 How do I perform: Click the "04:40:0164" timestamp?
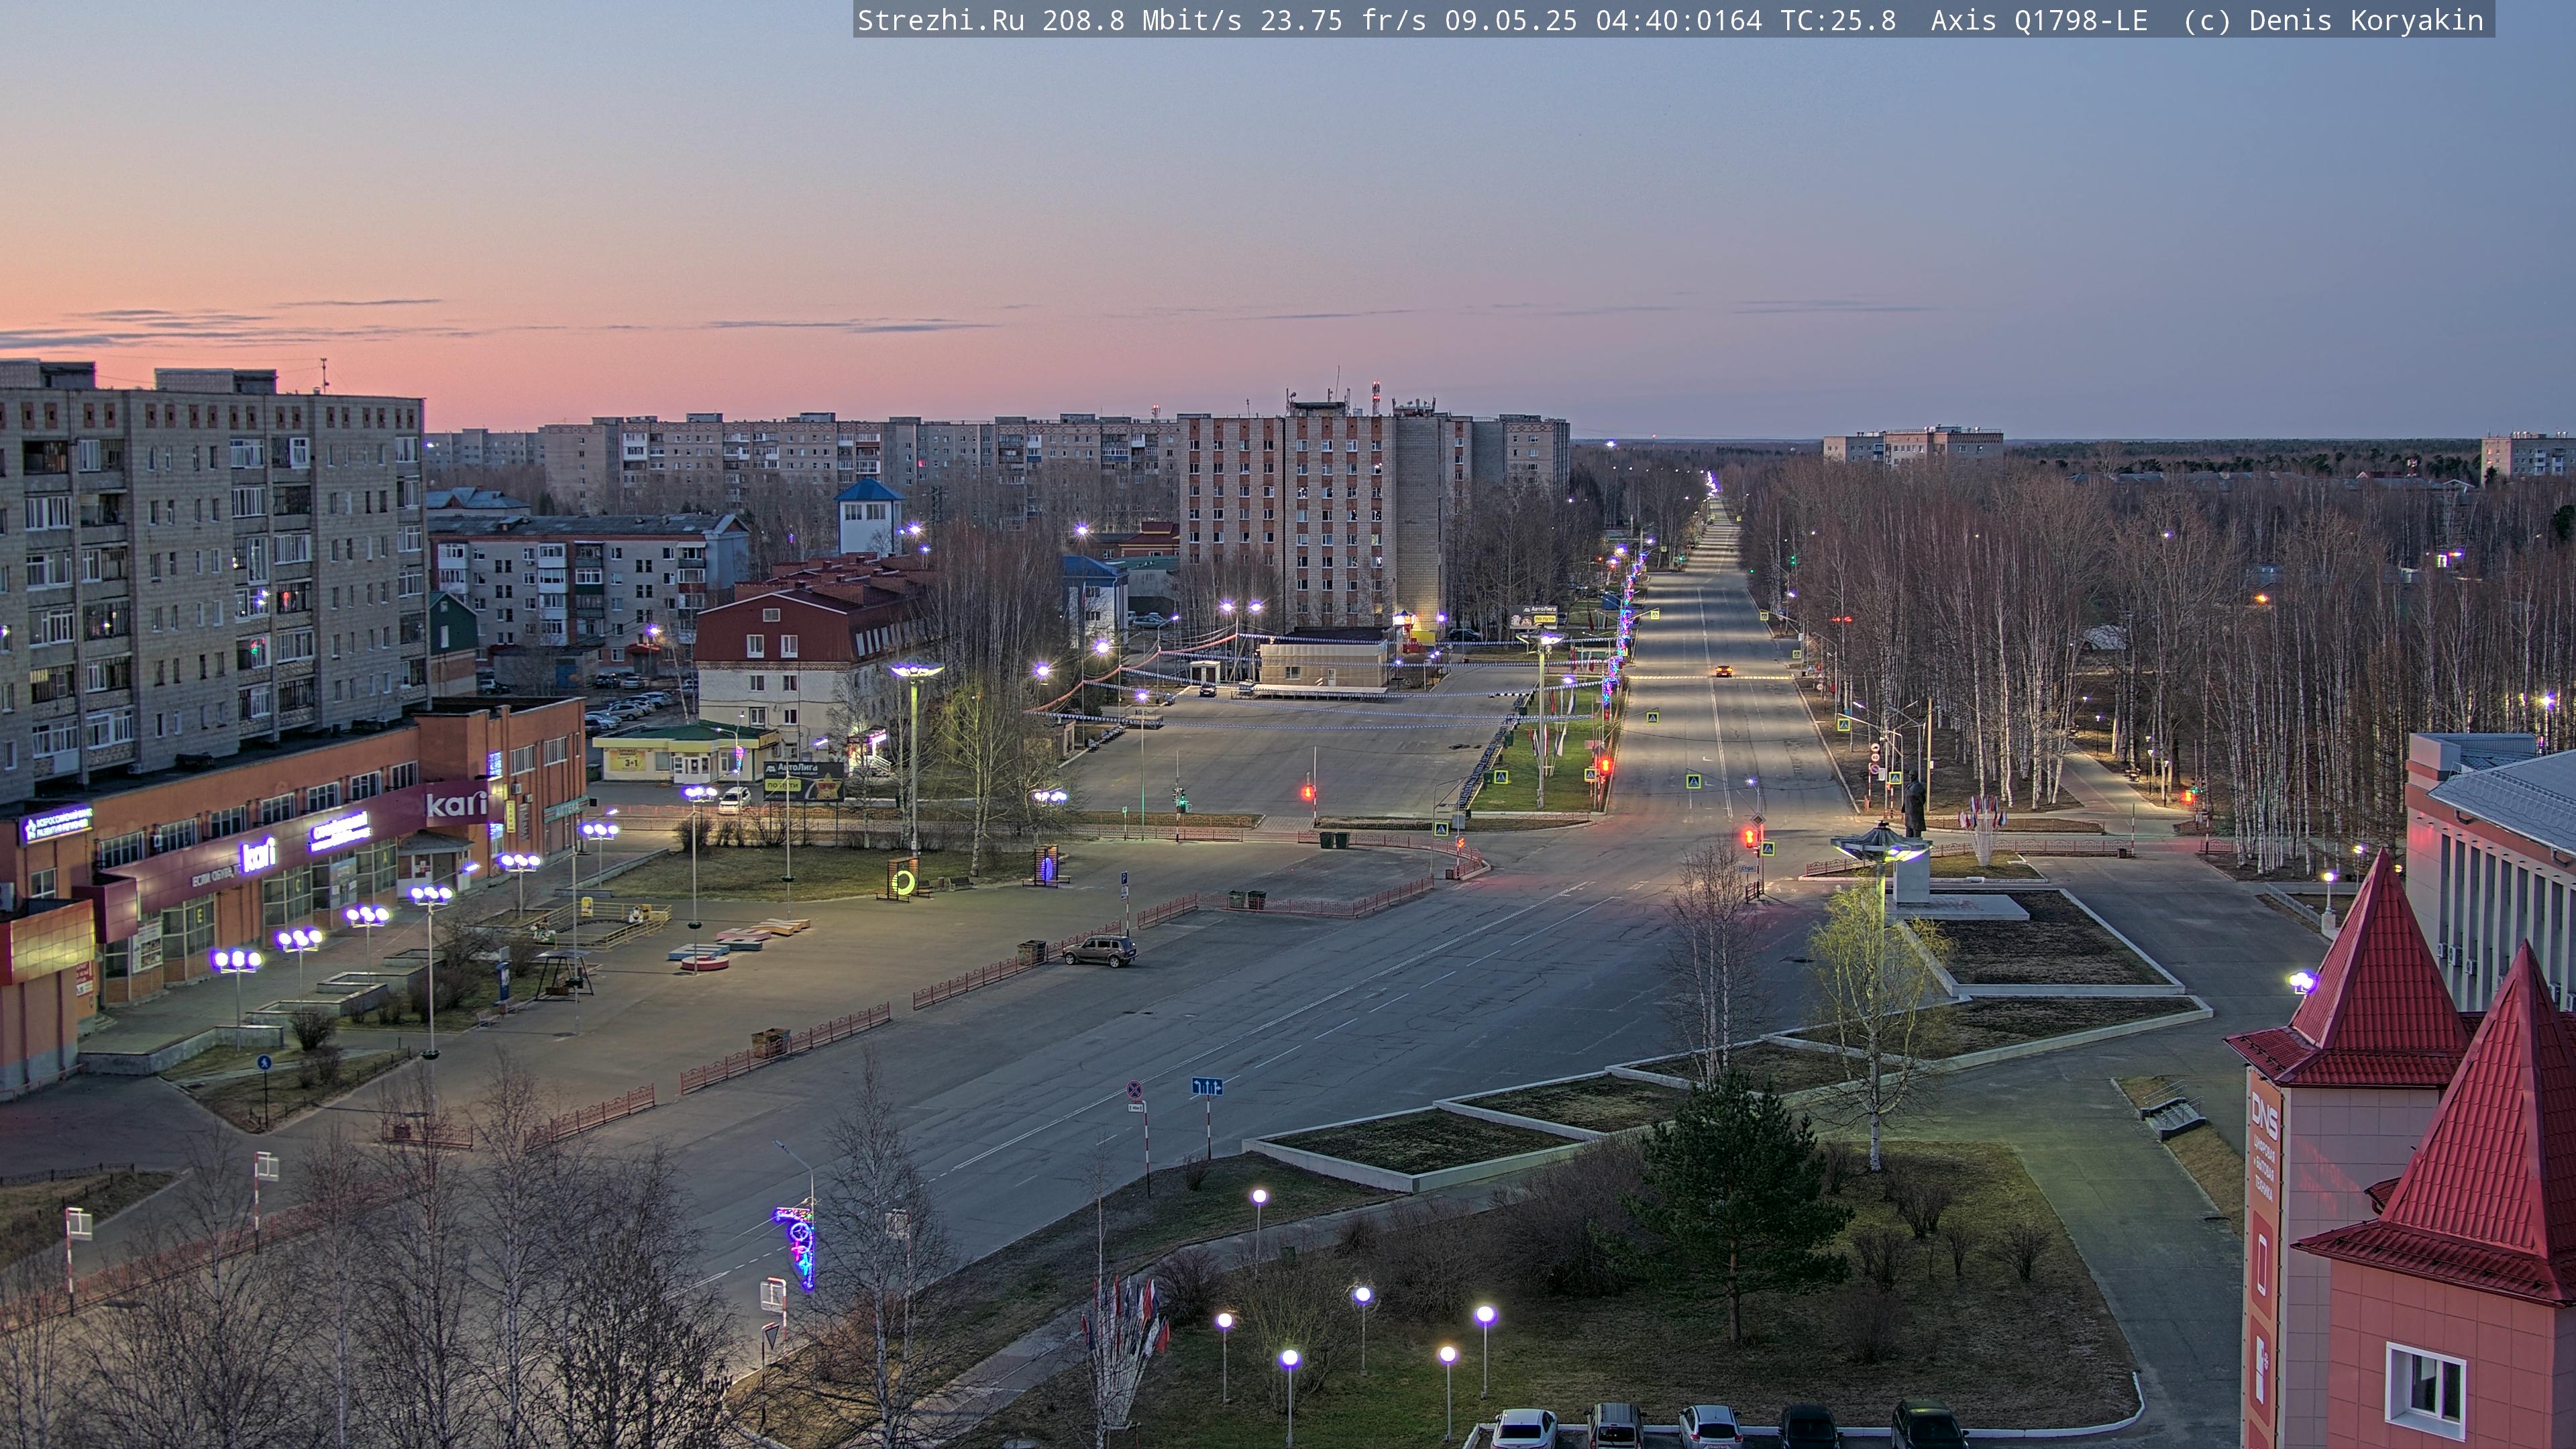[x=1679, y=21]
